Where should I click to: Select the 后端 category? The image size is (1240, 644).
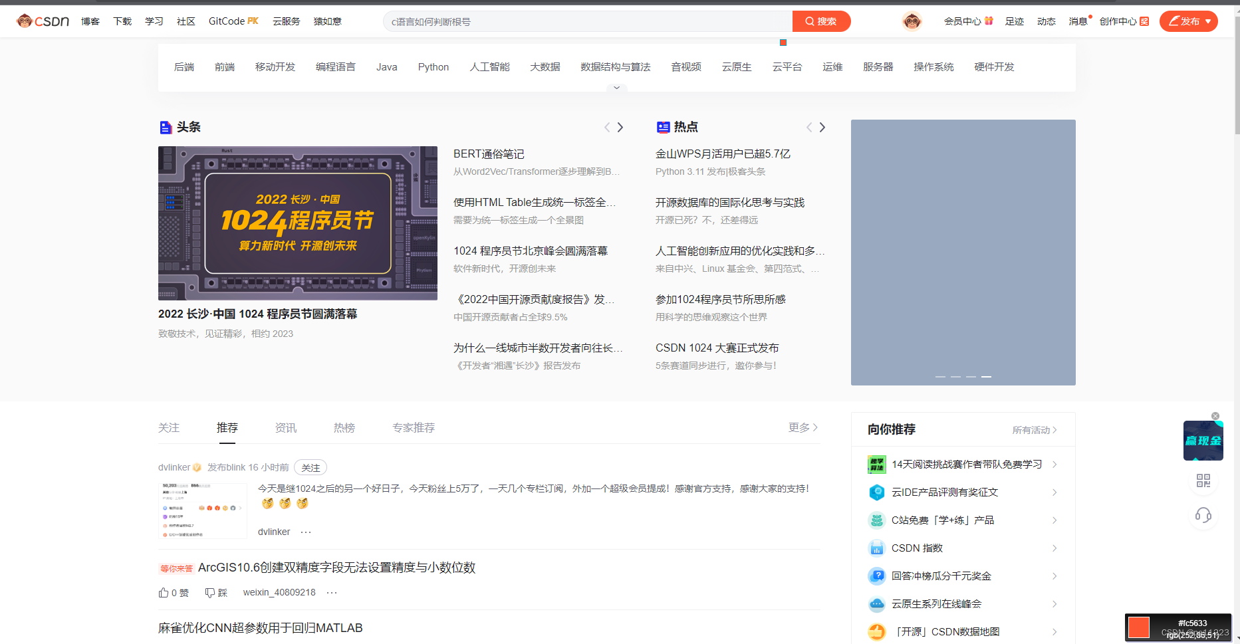coord(184,67)
